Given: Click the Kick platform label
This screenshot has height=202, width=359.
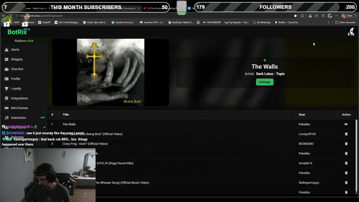Looking at the screenshot, I should pos(31,41).
